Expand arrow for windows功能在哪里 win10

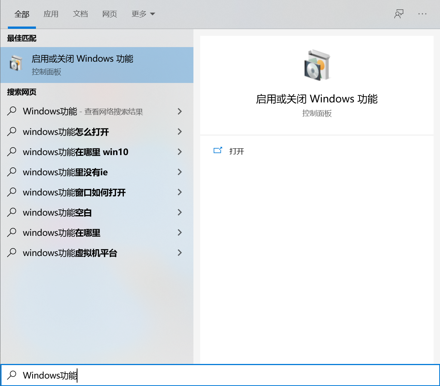180,152
